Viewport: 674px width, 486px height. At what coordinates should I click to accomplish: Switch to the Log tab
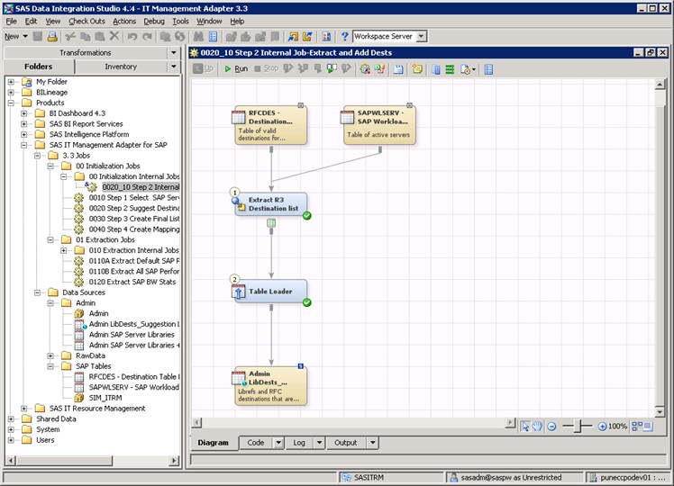tap(299, 443)
